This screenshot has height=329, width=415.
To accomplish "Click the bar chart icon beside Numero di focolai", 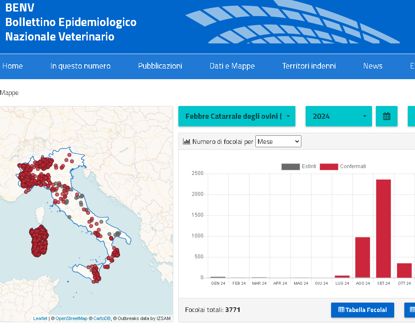I will tap(186, 141).
